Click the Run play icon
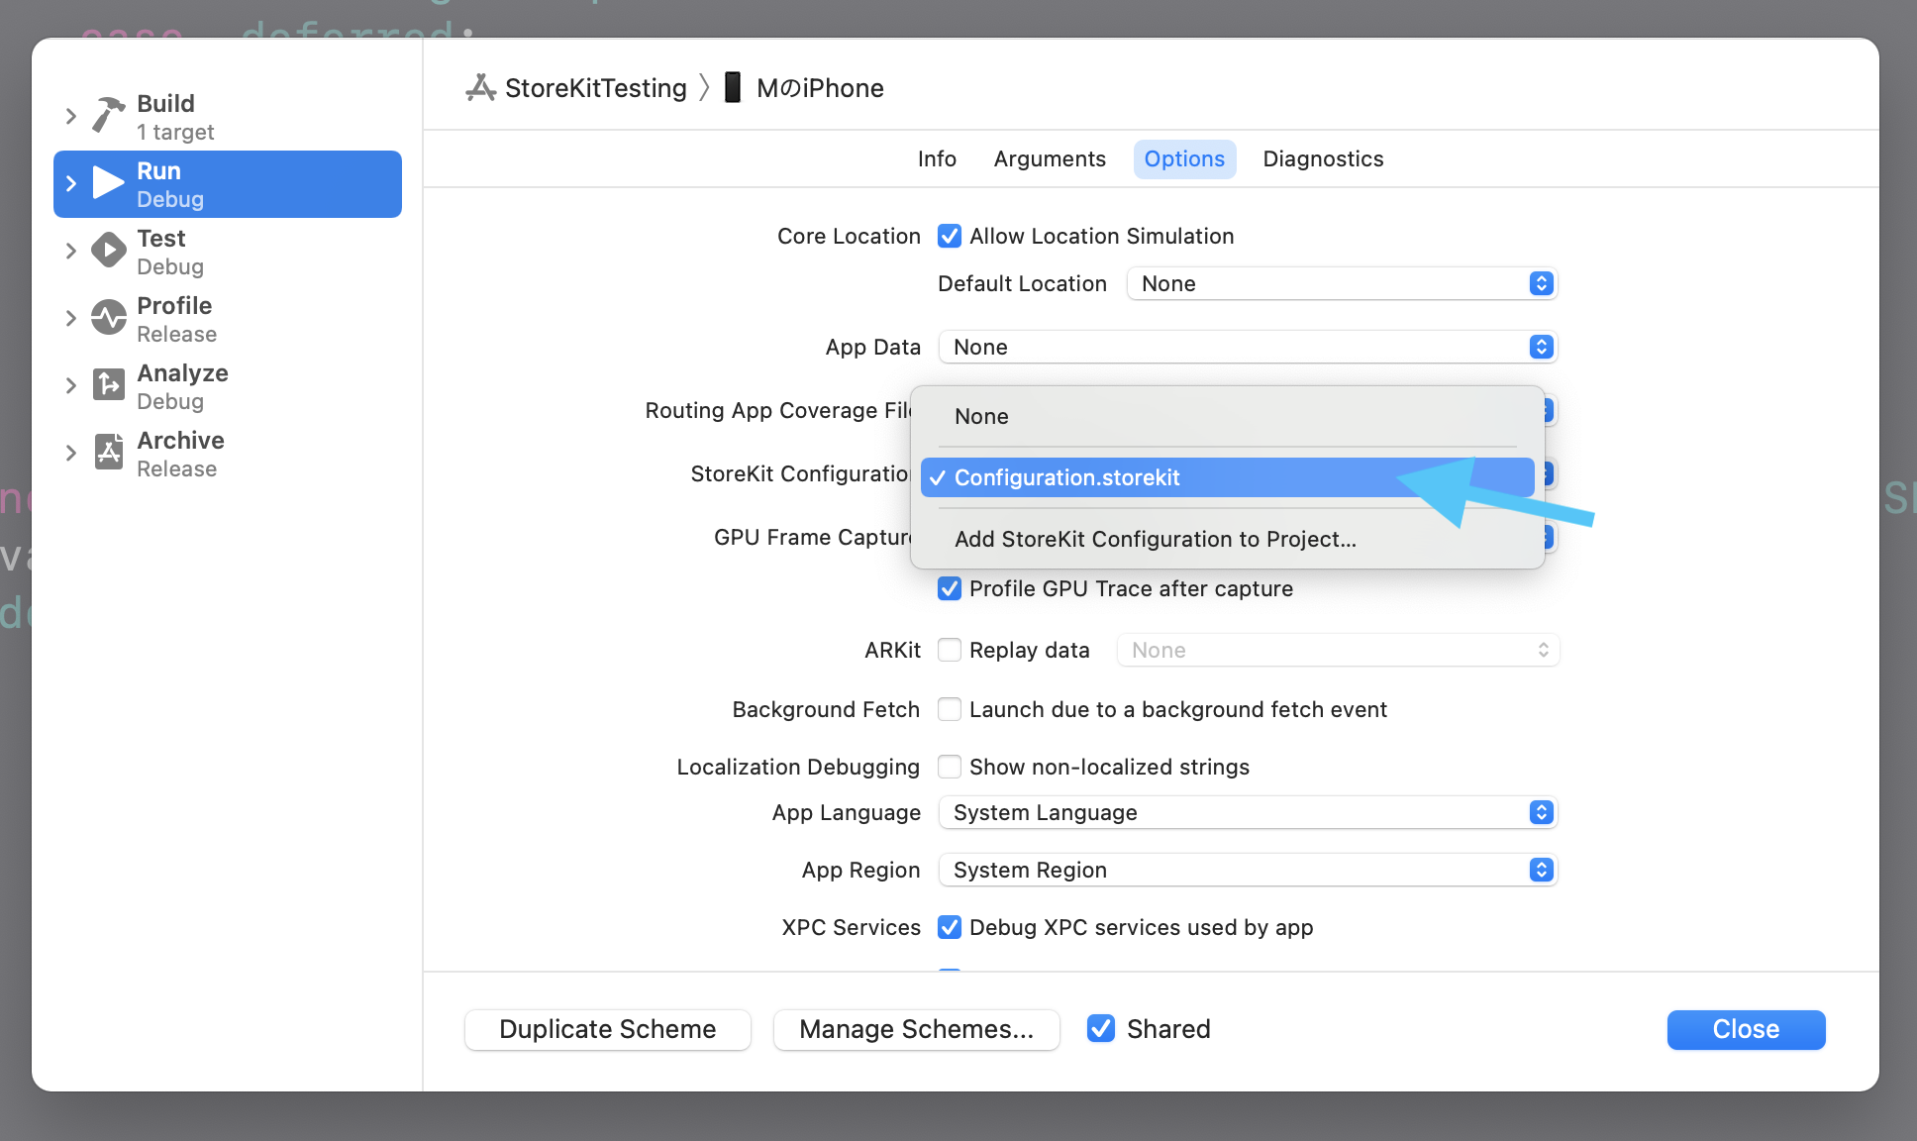 click(109, 182)
